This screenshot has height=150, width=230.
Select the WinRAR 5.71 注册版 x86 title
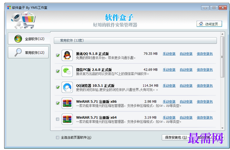(x=96, y=102)
